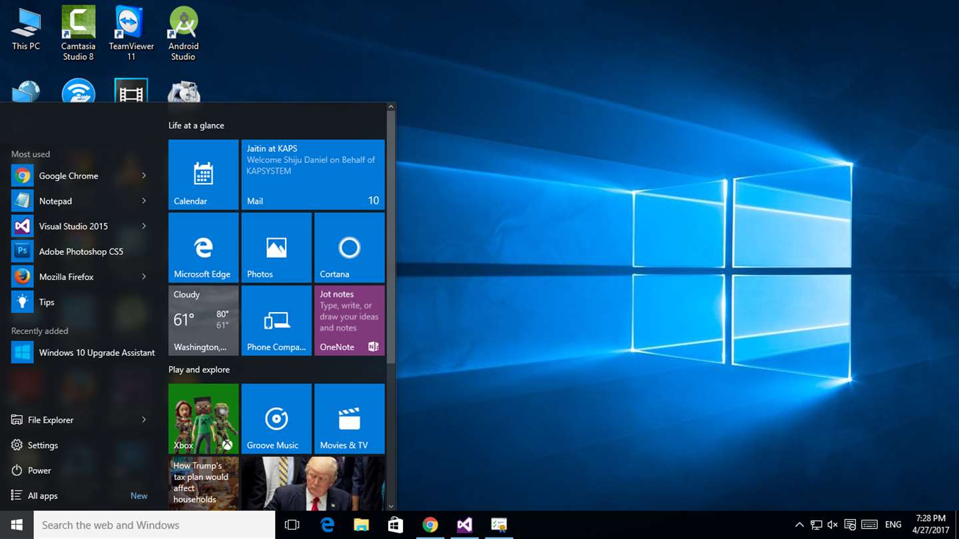
Task: Switch to the checklist app on taskbar
Action: 499,525
